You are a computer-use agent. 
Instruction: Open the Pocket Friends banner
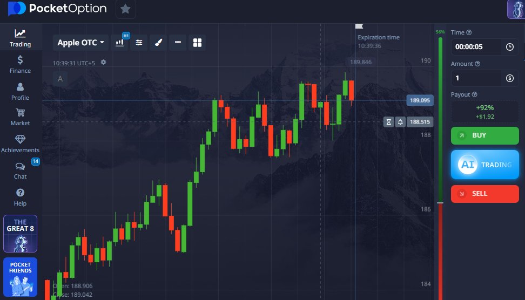point(20,277)
